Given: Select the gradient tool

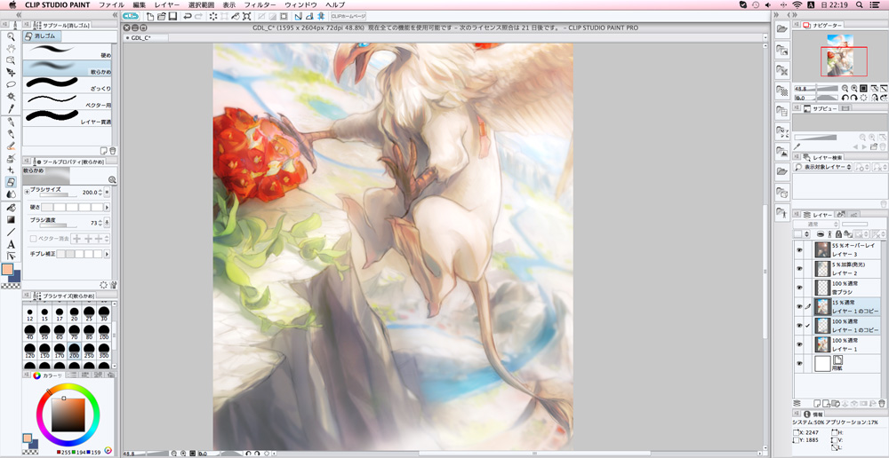Looking at the screenshot, I should 11,219.
